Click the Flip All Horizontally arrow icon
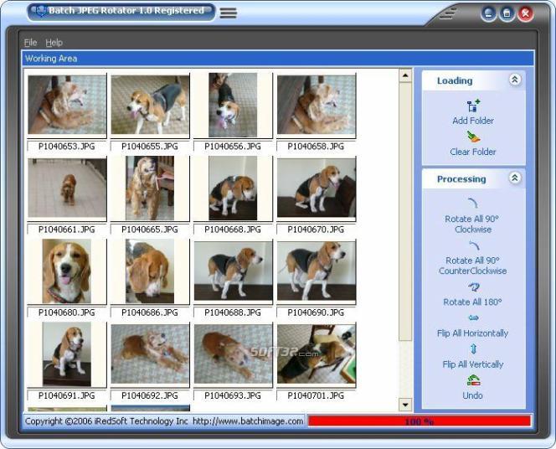Screen dimensions: 556x449 click(x=473, y=317)
